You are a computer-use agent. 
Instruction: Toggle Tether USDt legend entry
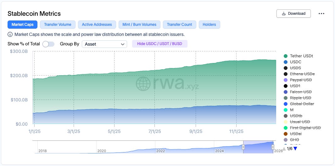pyautogui.click(x=298, y=56)
